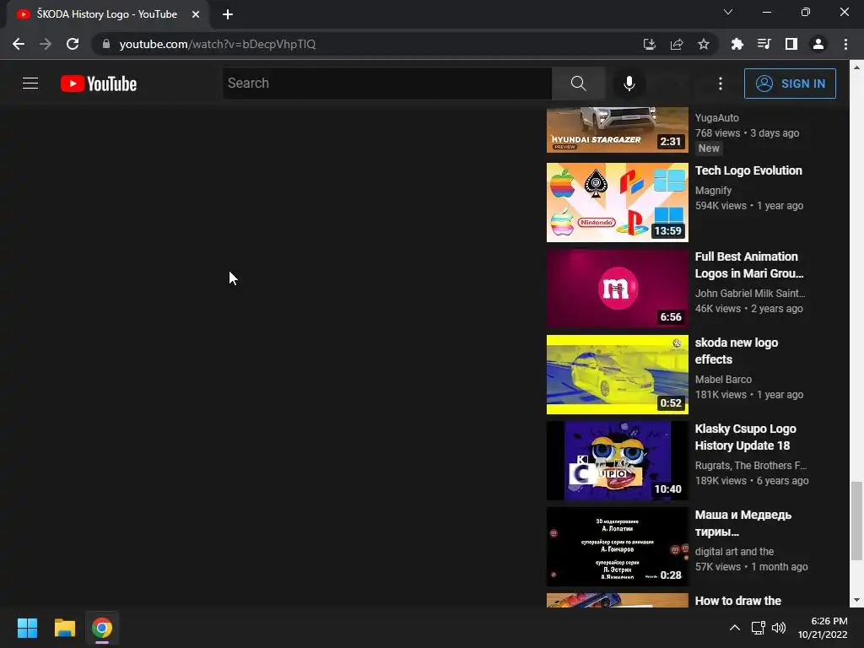This screenshot has height=648, width=864.
Task: Open the YouTube hamburger guide menu
Action: 30,84
